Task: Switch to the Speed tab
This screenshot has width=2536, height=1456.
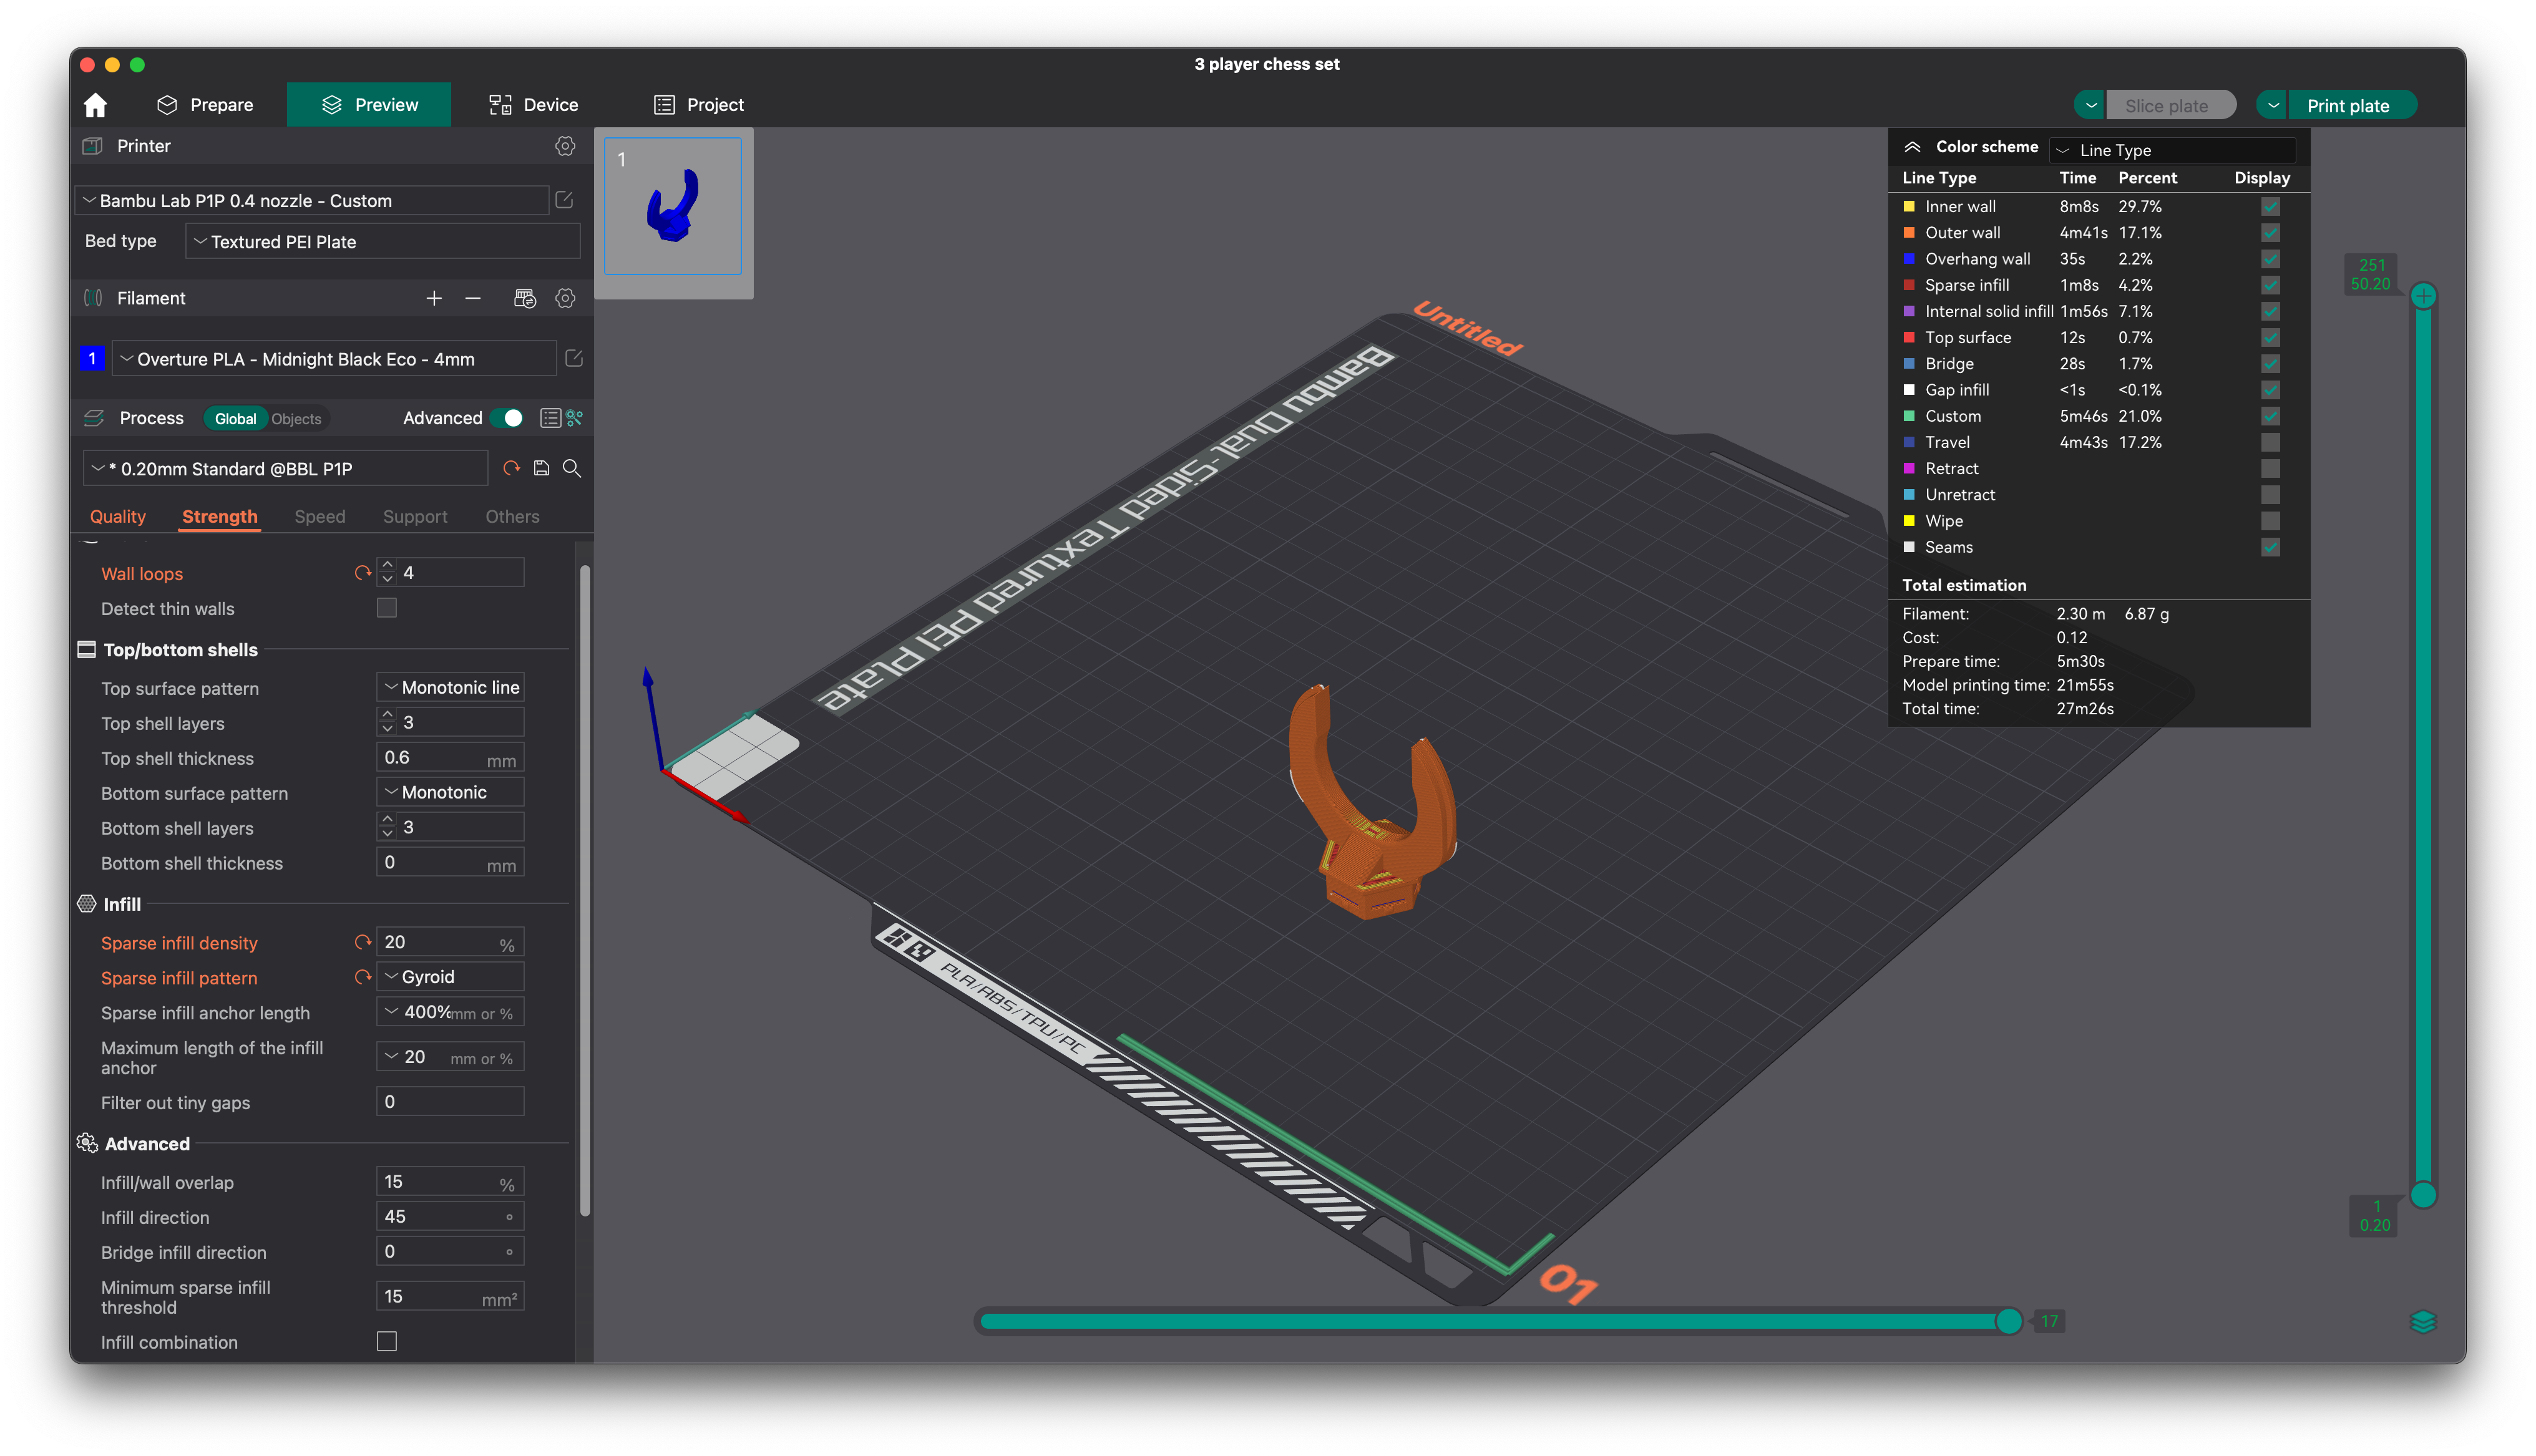Action: point(319,516)
